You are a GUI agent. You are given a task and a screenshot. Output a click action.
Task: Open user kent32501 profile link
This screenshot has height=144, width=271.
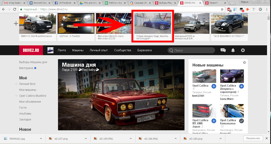click(198, 96)
